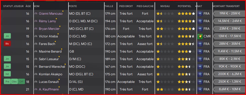
Task: Click the 28M € - 35M € transfer value tag
Action: click(x=230, y=44)
